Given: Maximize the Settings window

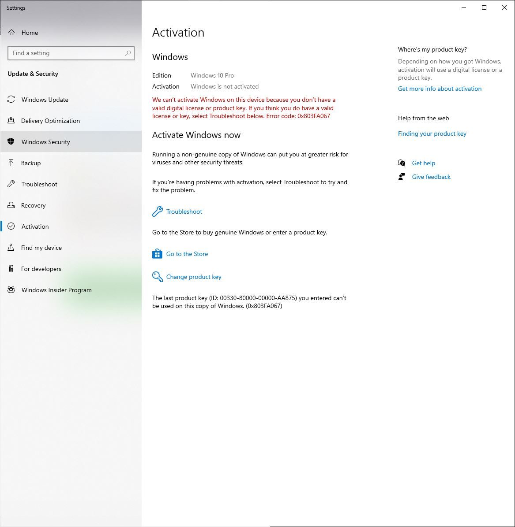Looking at the screenshot, I should point(484,8).
